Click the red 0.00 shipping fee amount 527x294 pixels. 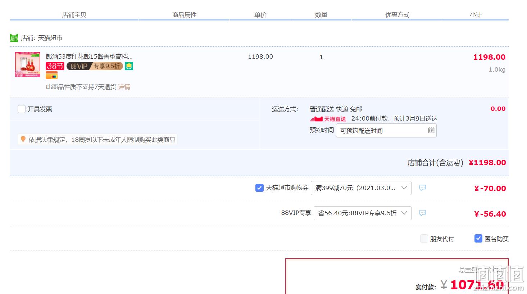coord(498,109)
